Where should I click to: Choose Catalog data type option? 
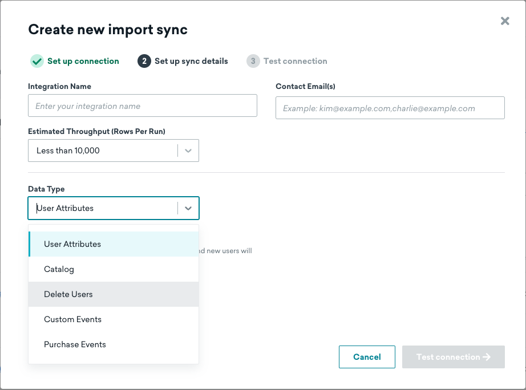114,269
